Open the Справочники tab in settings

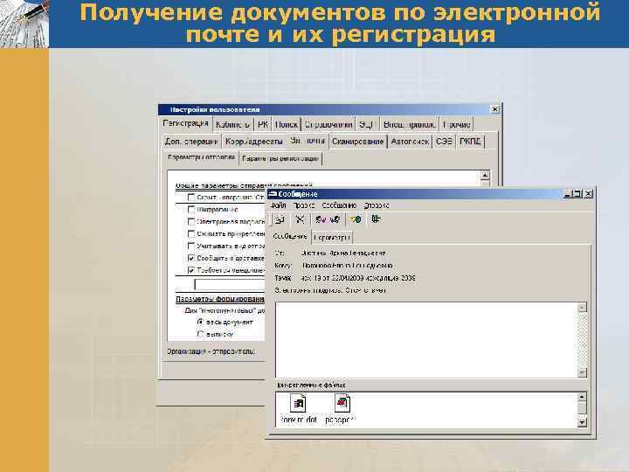(x=328, y=125)
